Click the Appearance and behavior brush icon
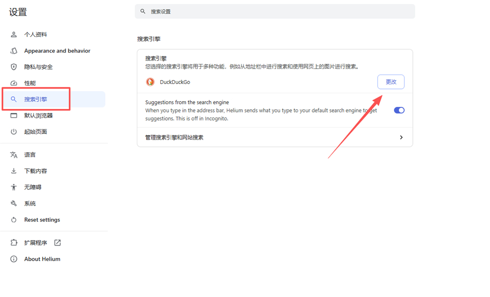The width and height of the screenshot is (490, 297). pos(13,51)
